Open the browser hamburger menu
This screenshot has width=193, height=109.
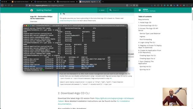(x=191, y=5)
